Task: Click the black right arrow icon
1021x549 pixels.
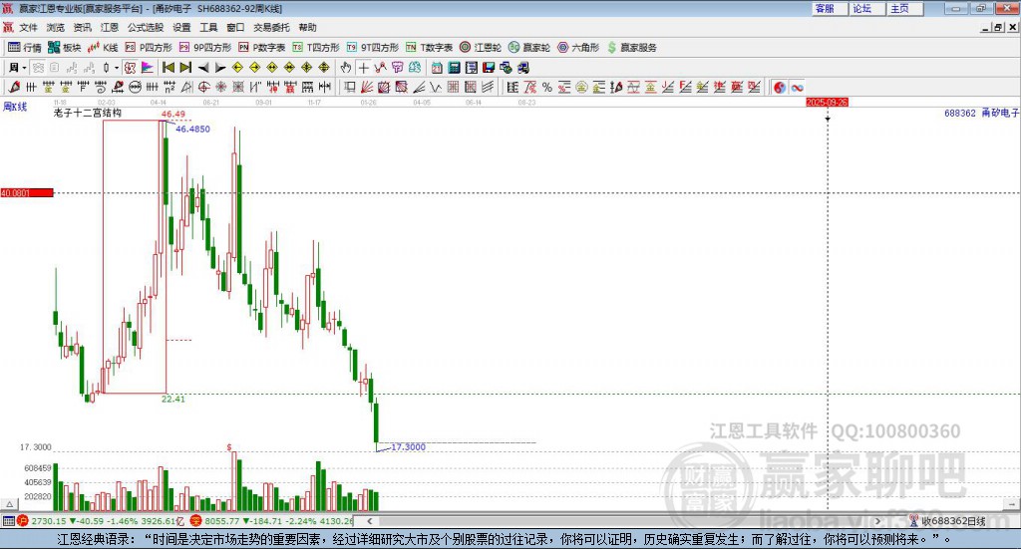Action: pos(220,68)
